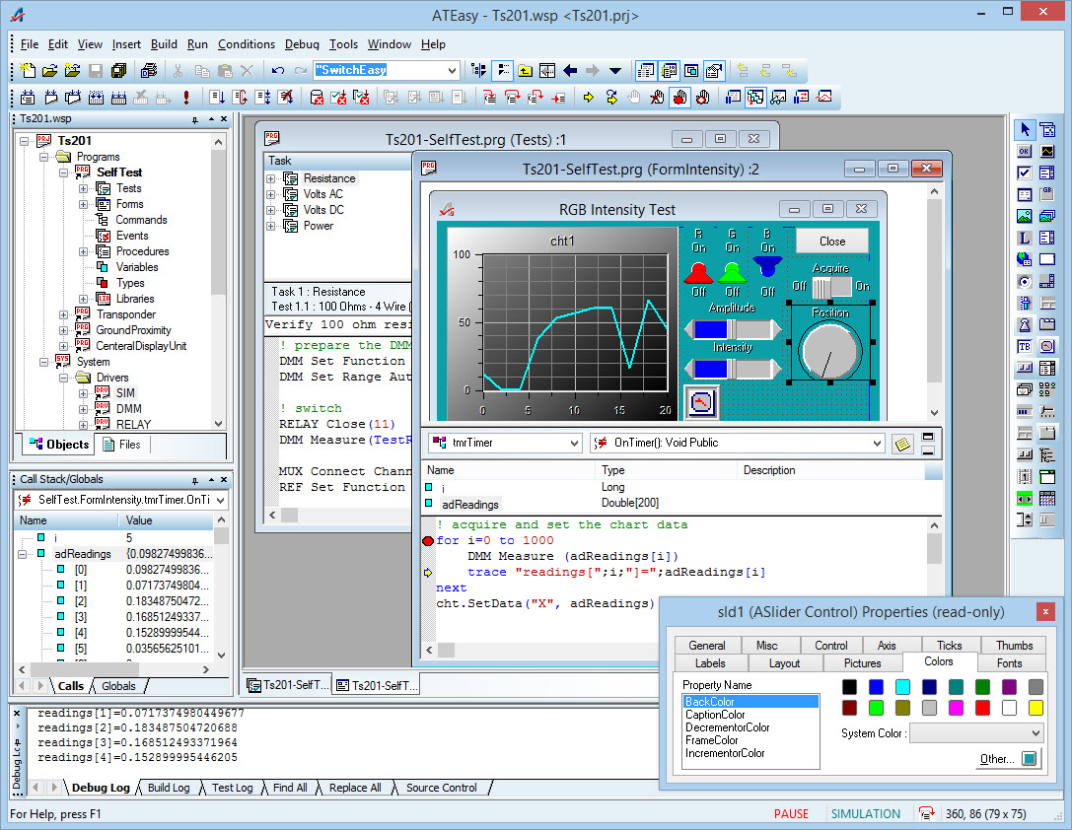The width and height of the screenshot is (1072, 830).
Task: Select the 'TB' text box control in palette
Action: [1025, 346]
